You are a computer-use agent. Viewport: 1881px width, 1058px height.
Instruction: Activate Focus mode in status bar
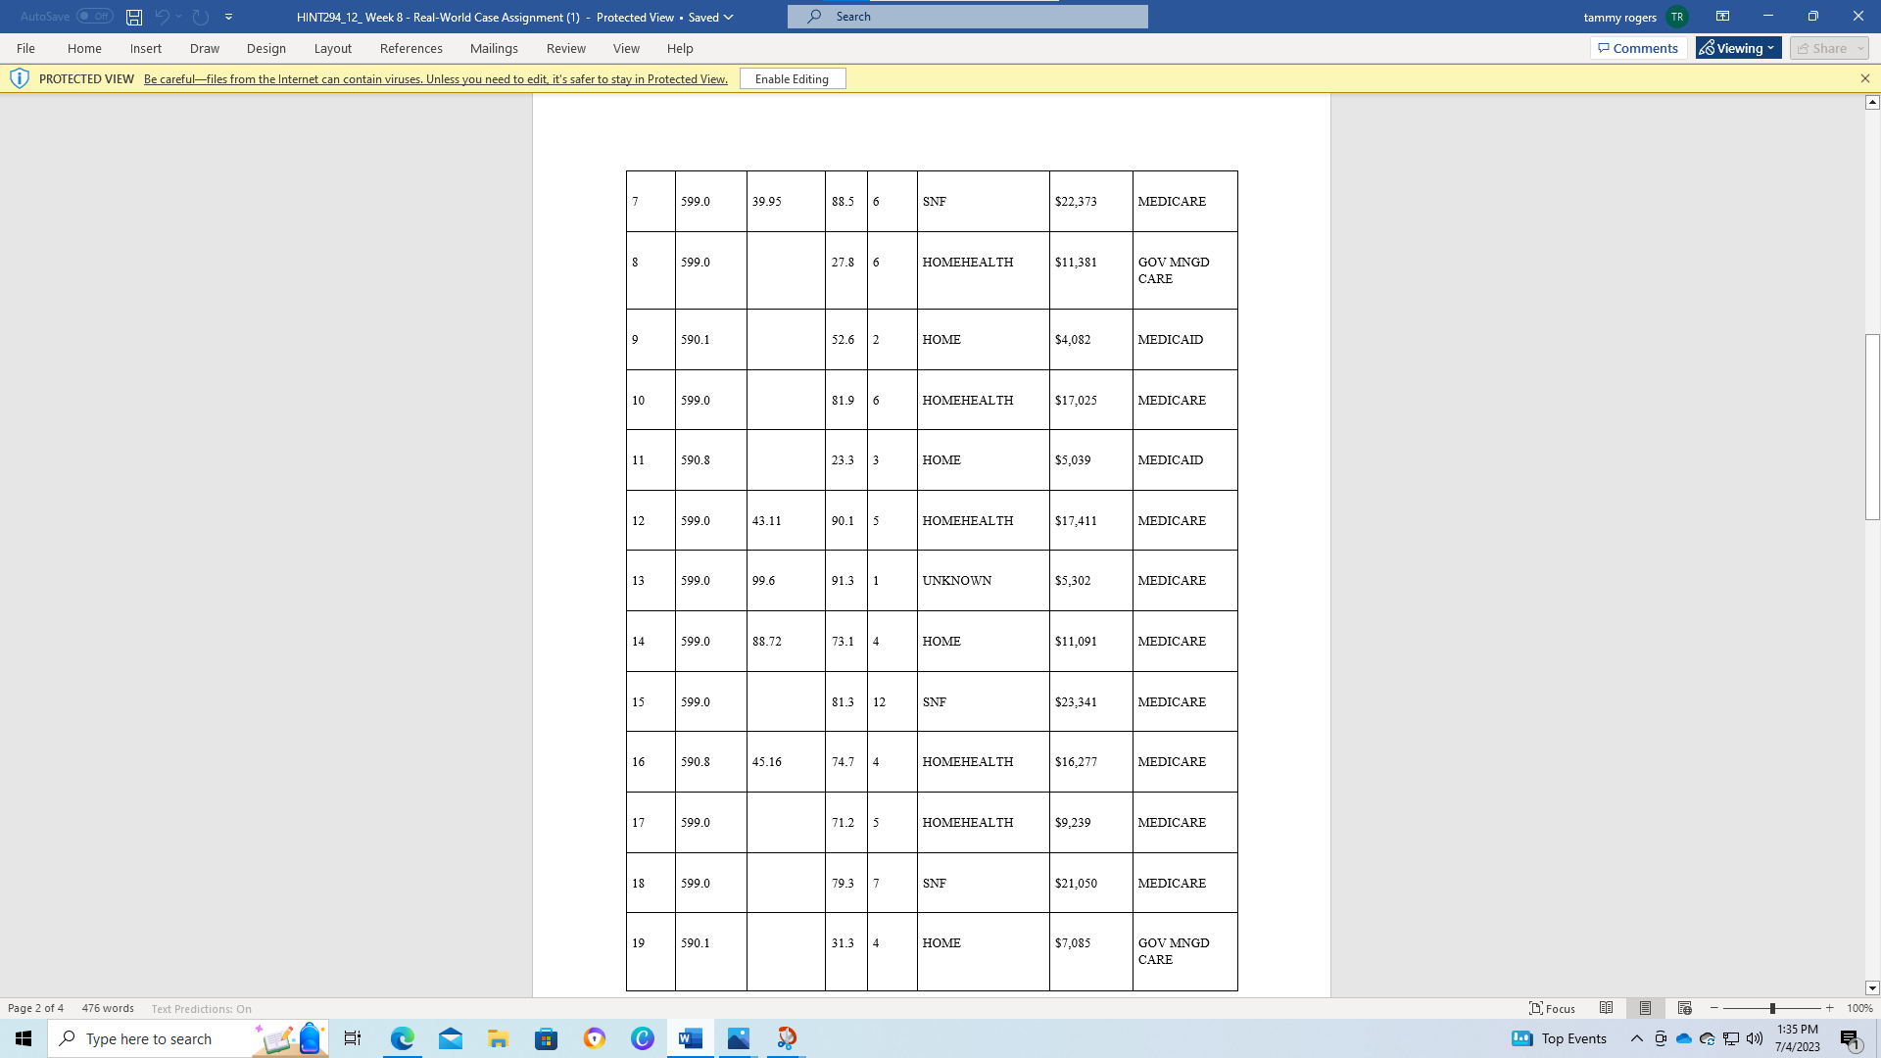[1553, 1008]
